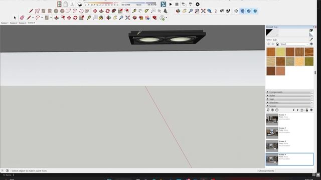The width and height of the screenshot is (321, 180).
Task: Open the Scene 3 thumbnail
Action: pos(272,146)
